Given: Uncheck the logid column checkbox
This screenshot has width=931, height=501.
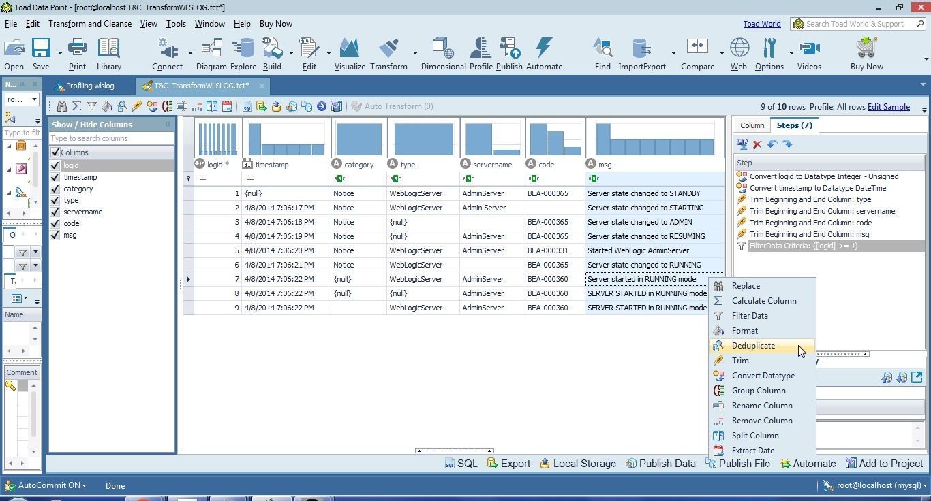Looking at the screenshot, I should click(x=55, y=165).
